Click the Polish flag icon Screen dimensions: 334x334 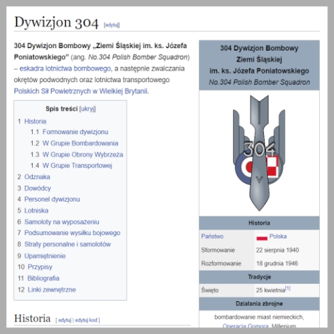coord(262,236)
